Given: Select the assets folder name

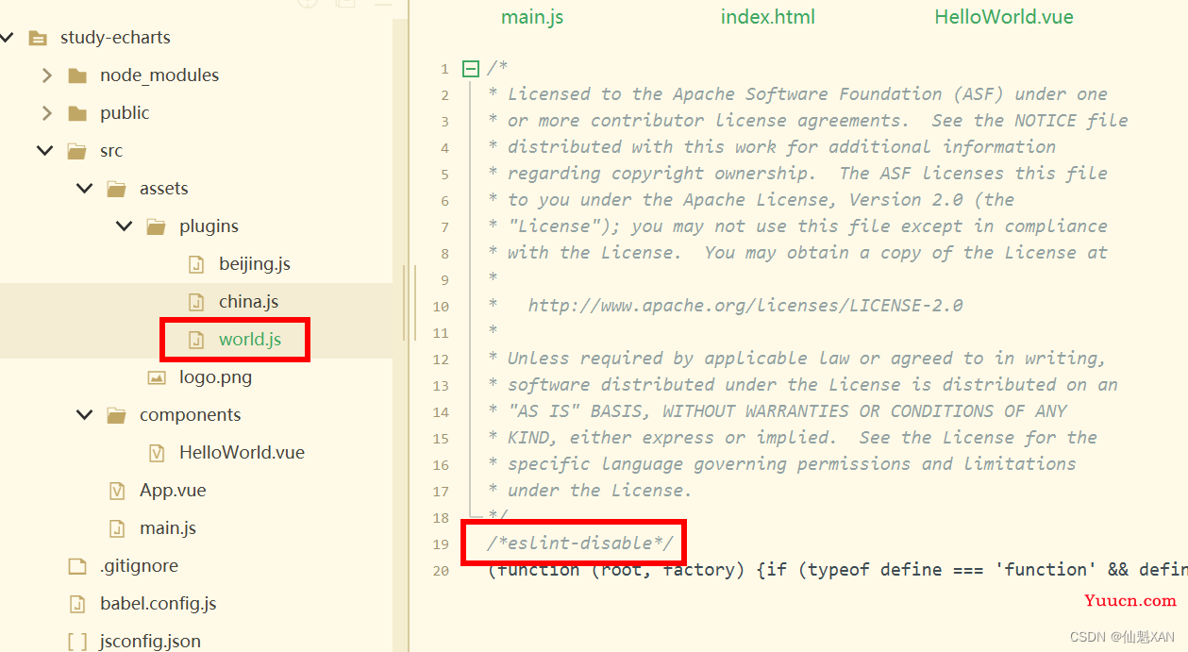Looking at the screenshot, I should click(x=164, y=189).
